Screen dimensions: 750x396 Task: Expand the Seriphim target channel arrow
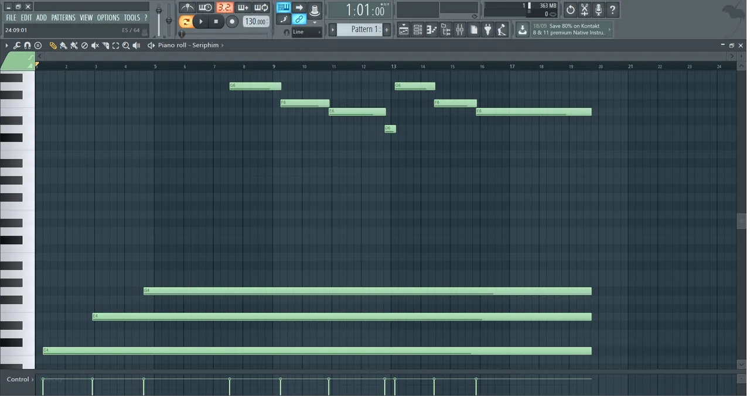[223, 45]
